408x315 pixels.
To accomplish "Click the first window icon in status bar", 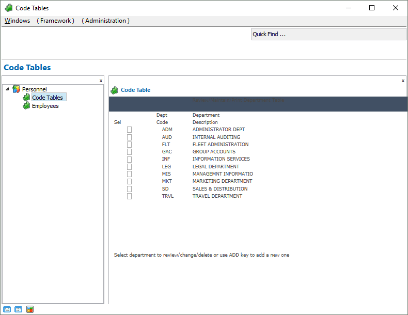I will (7, 309).
